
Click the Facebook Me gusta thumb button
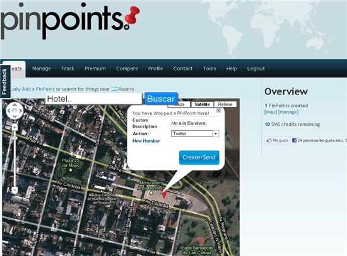(x=278, y=140)
